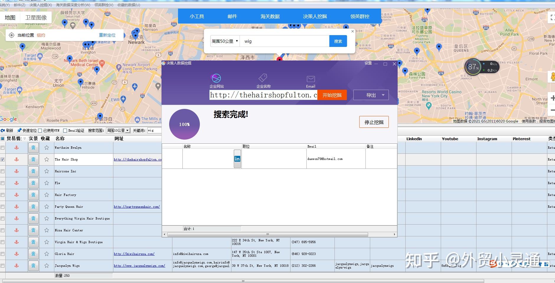Toggle Email验证 checkbox
Screen dimensions: 555x283
[x=65, y=130]
